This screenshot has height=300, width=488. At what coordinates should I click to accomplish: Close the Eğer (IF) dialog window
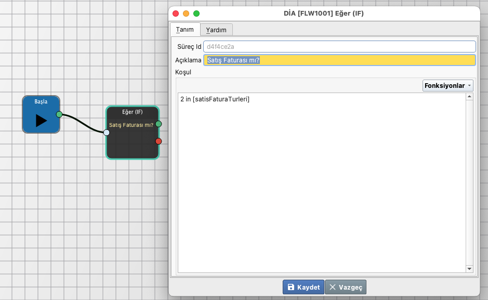pyautogui.click(x=176, y=14)
